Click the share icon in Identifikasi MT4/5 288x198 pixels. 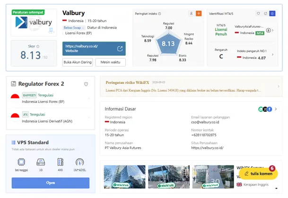[265, 14]
